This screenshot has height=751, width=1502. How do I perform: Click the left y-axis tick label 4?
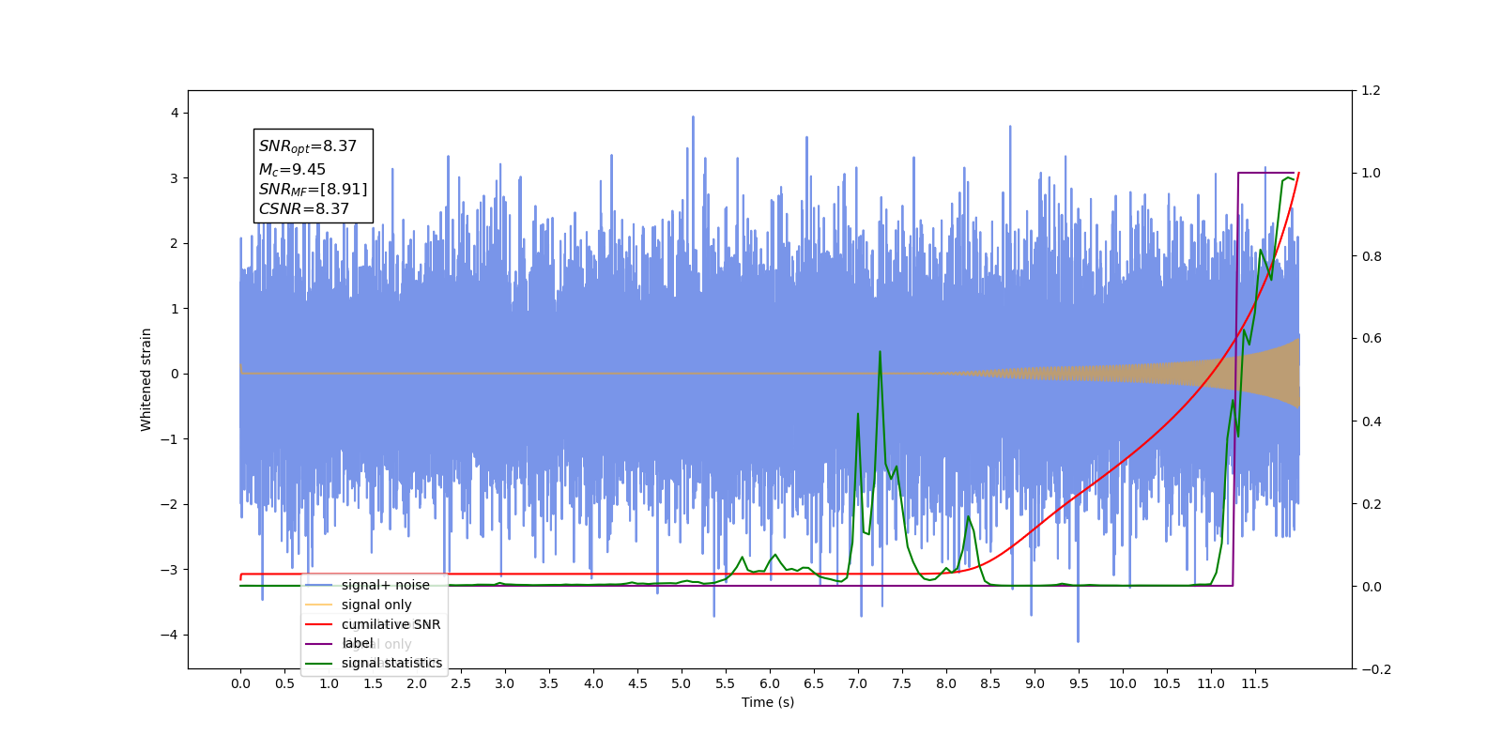tap(174, 113)
